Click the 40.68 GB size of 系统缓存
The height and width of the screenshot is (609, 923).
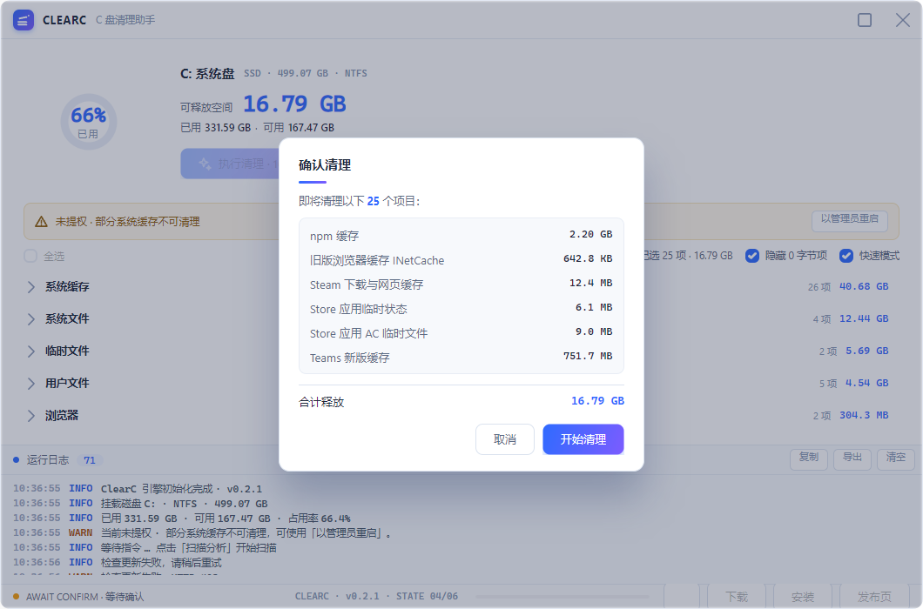point(864,286)
